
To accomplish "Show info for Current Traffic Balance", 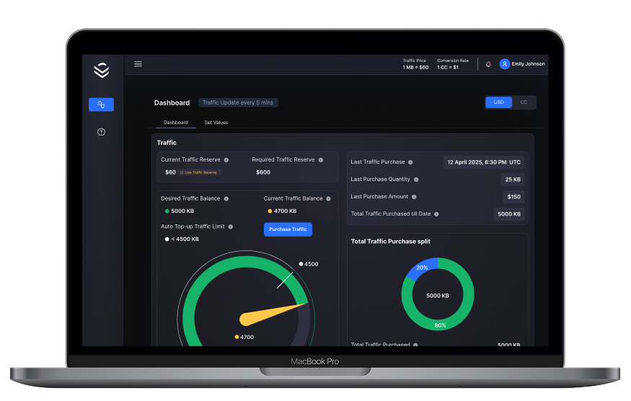I will 328,198.
